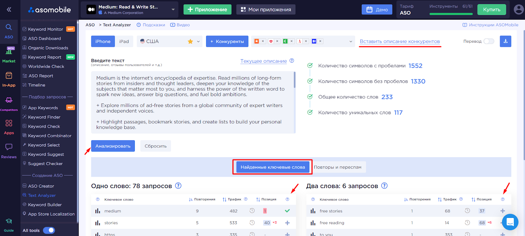The height and width of the screenshot is (236, 525).
Task: Toggle the All tools switch
Action: [49, 230]
